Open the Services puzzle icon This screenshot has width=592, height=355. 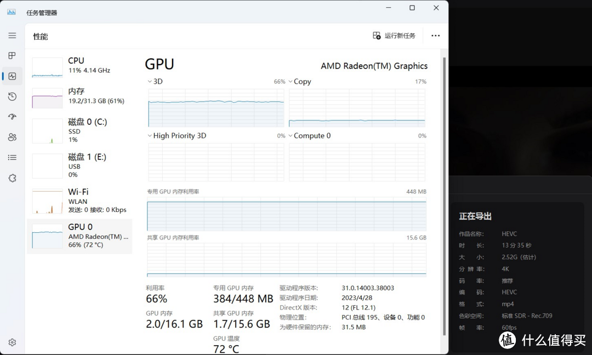pyautogui.click(x=12, y=178)
